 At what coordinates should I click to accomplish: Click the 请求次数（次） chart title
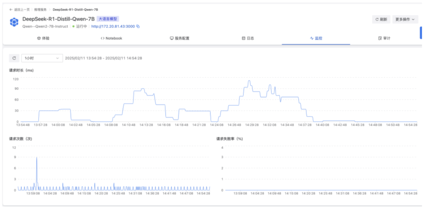point(21,139)
